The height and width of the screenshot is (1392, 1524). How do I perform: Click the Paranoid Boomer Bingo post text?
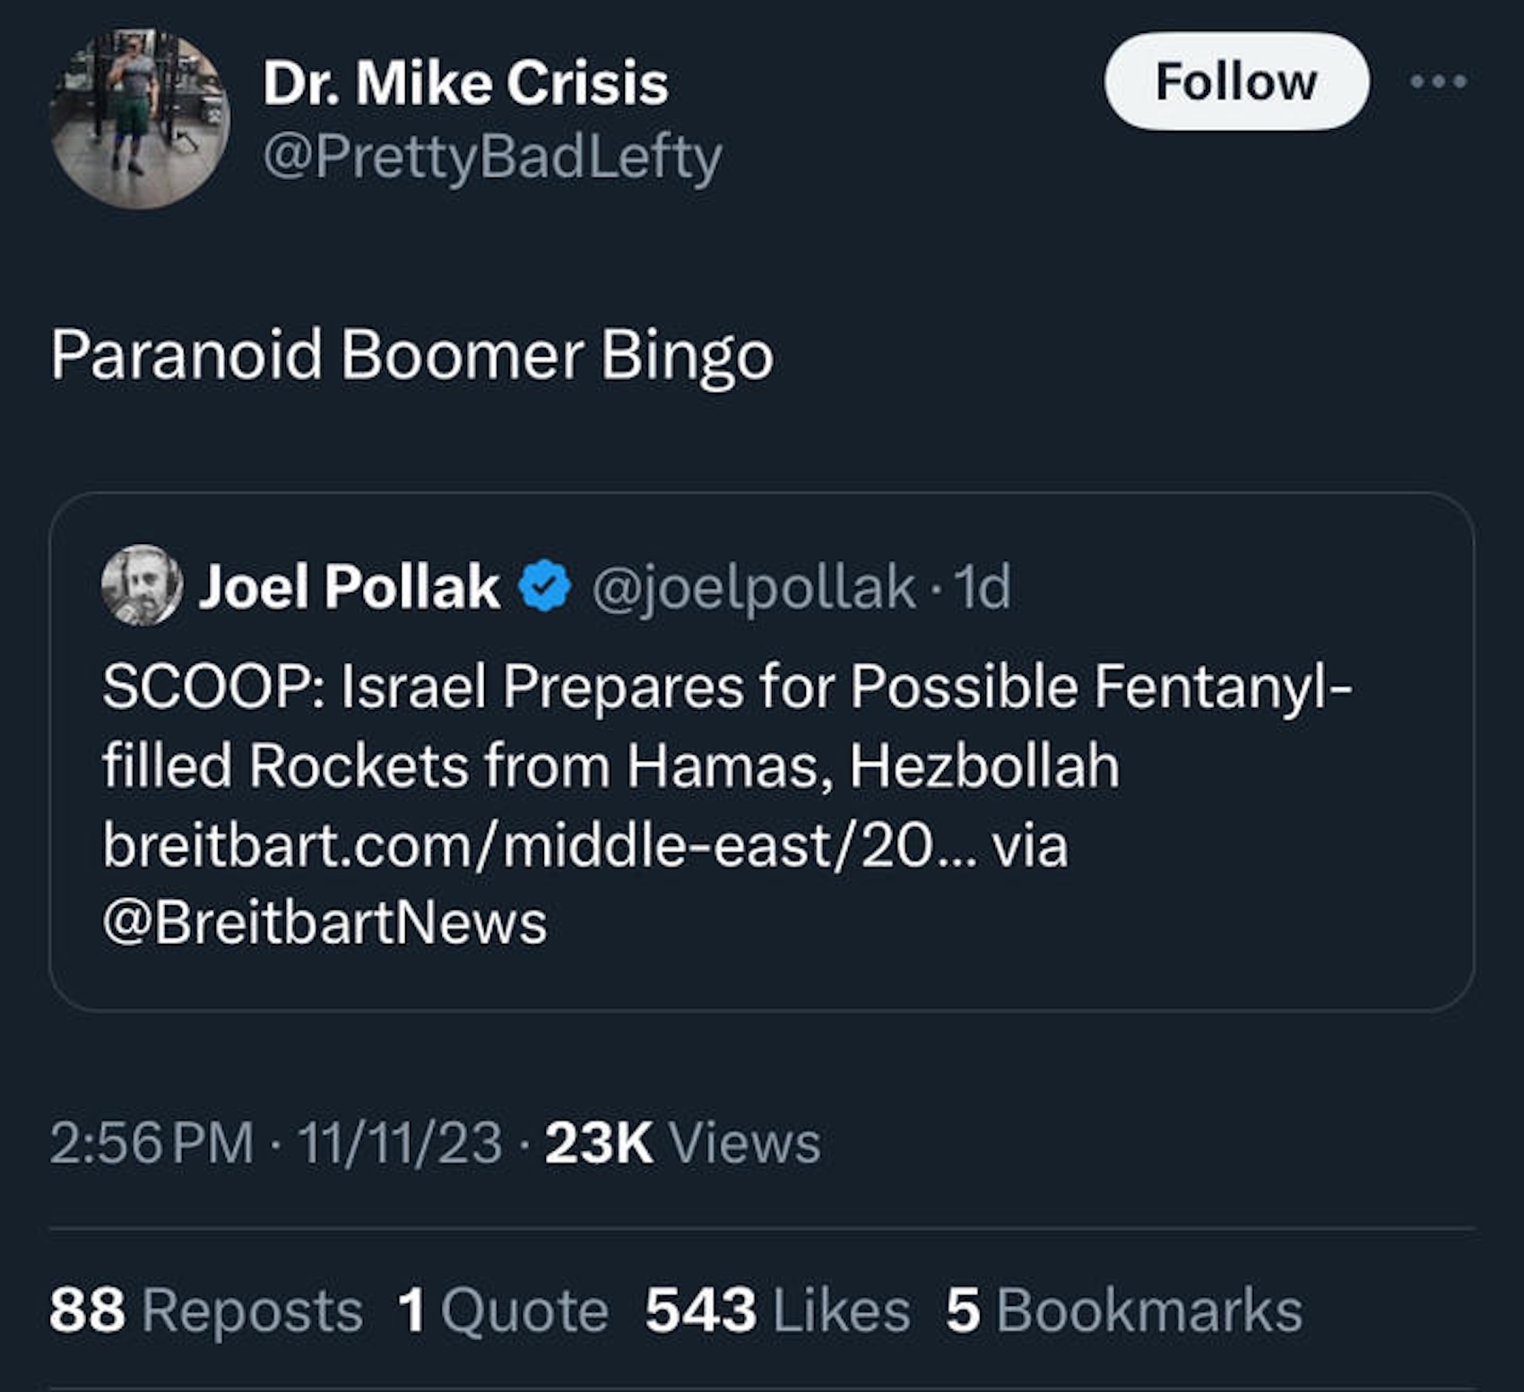coord(411,356)
